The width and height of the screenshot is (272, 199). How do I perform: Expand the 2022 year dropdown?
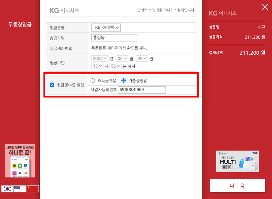(100, 58)
